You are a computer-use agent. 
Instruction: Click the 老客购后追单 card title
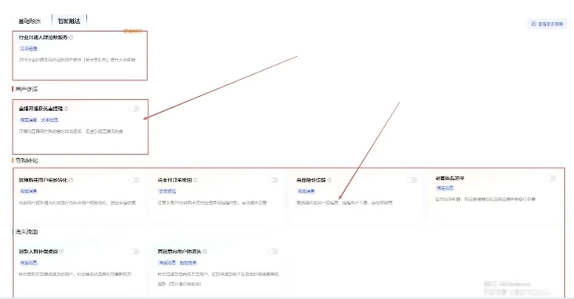tap(449, 178)
